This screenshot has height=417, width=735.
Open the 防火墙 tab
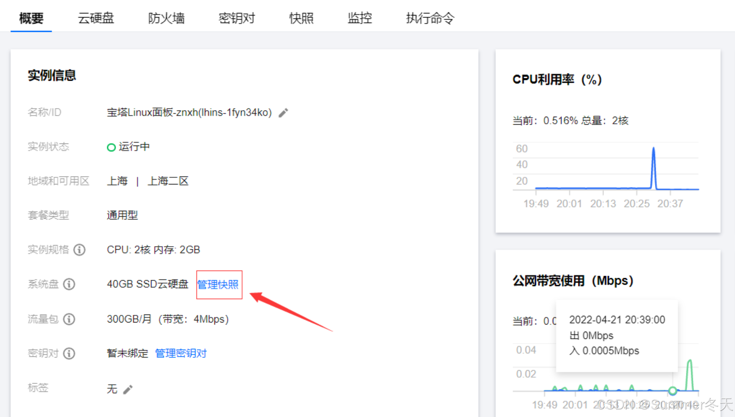[166, 18]
